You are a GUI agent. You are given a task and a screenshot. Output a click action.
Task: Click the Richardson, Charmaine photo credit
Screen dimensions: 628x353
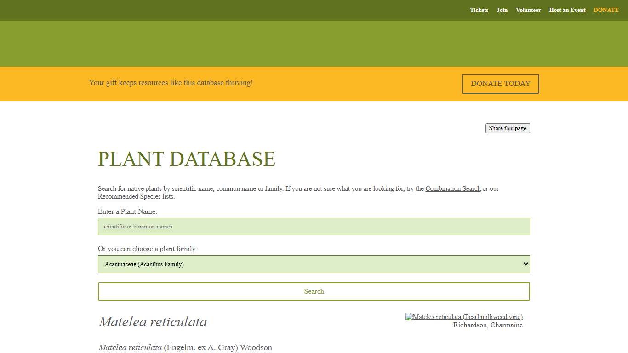(487, 325)
